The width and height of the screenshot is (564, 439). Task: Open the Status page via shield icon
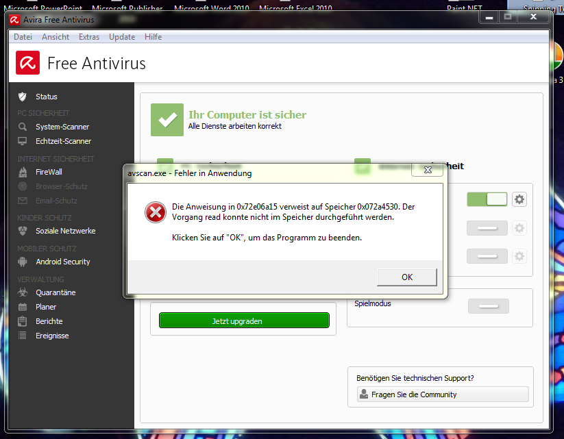[x=23, y=97]
